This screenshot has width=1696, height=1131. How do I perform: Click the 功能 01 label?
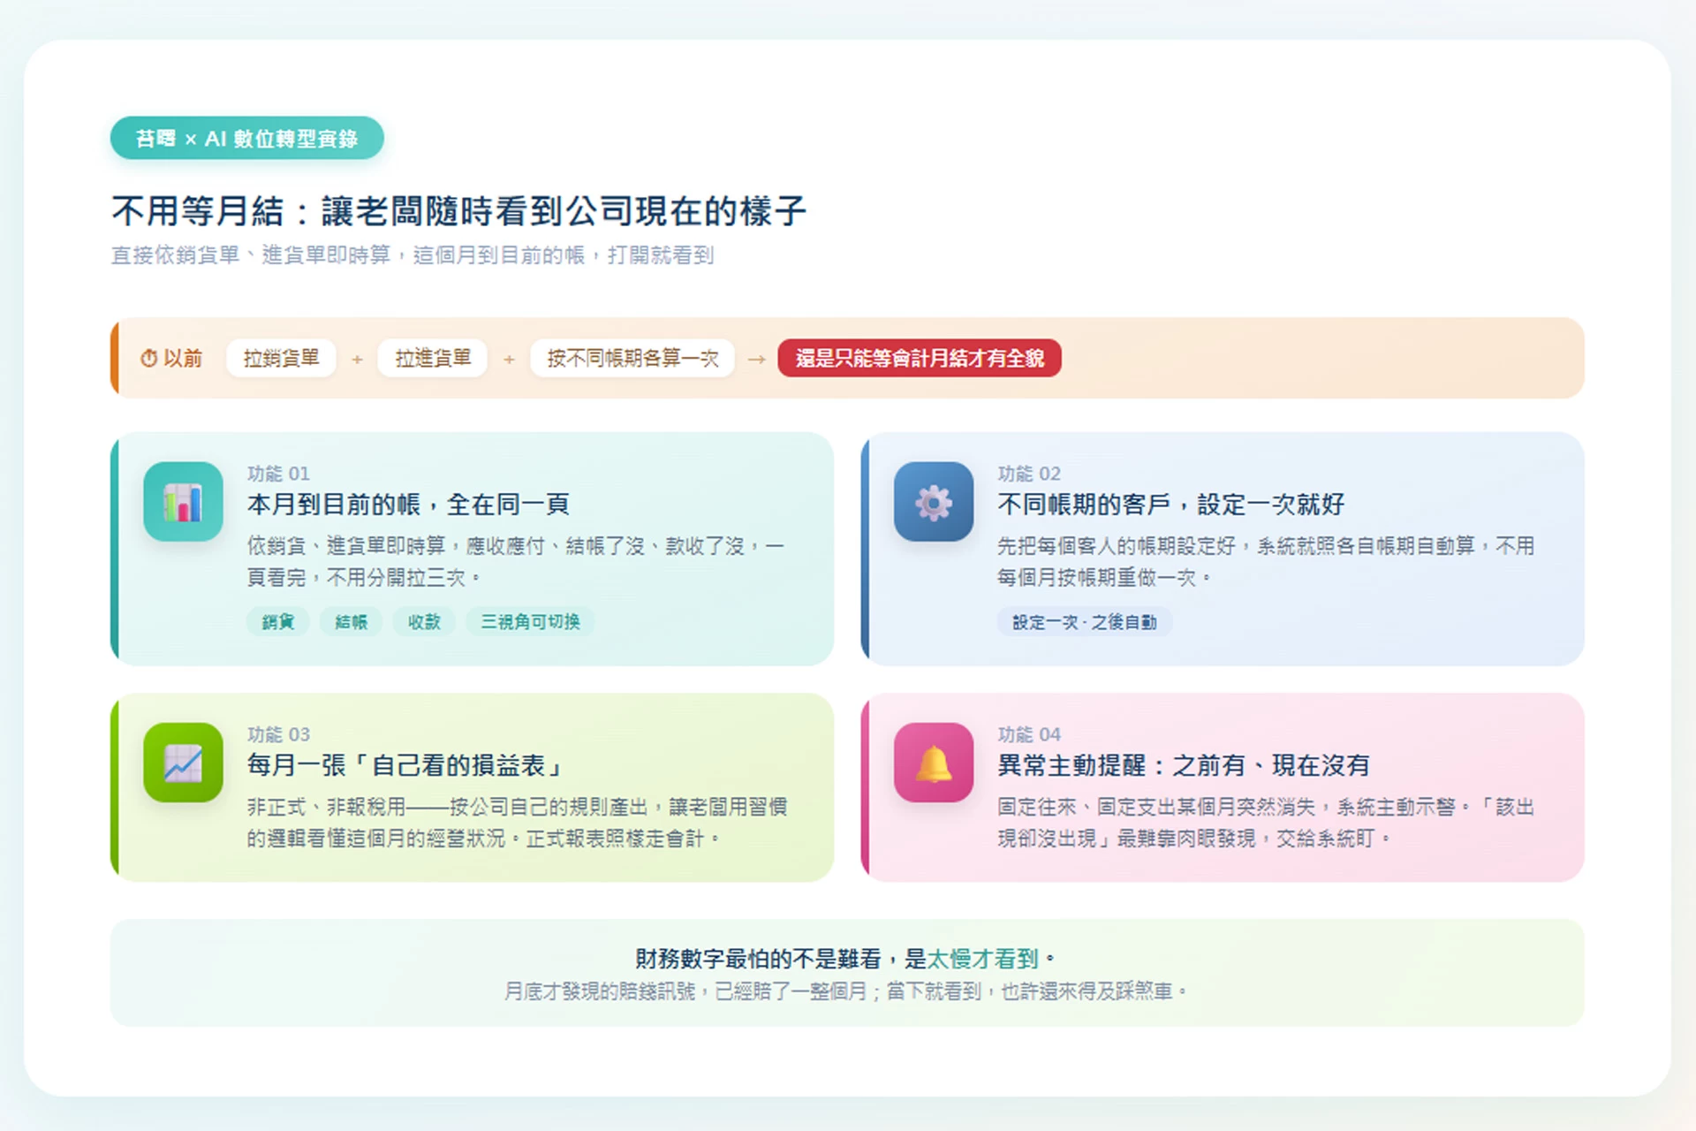278,474
